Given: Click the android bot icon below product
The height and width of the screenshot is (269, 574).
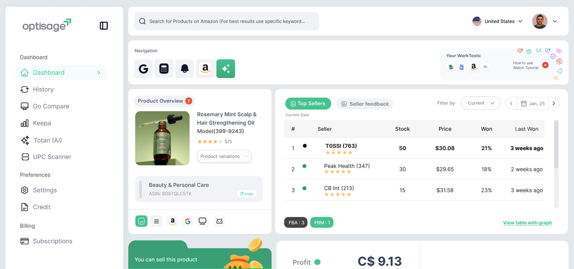Looking at the screenshot, I should click(219, 221).
